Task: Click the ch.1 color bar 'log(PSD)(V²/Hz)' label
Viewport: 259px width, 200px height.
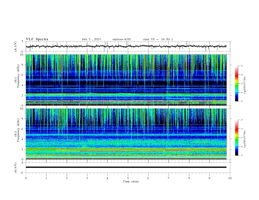Action: [x=245, y=85]
